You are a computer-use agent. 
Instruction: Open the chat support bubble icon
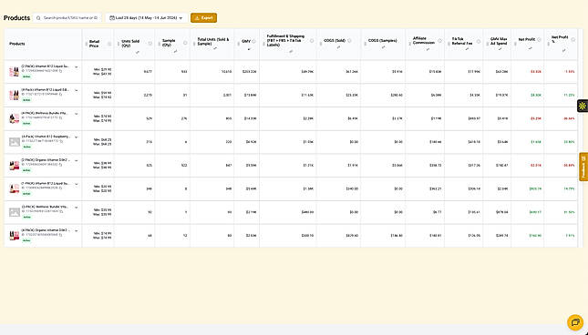[575, 322]
